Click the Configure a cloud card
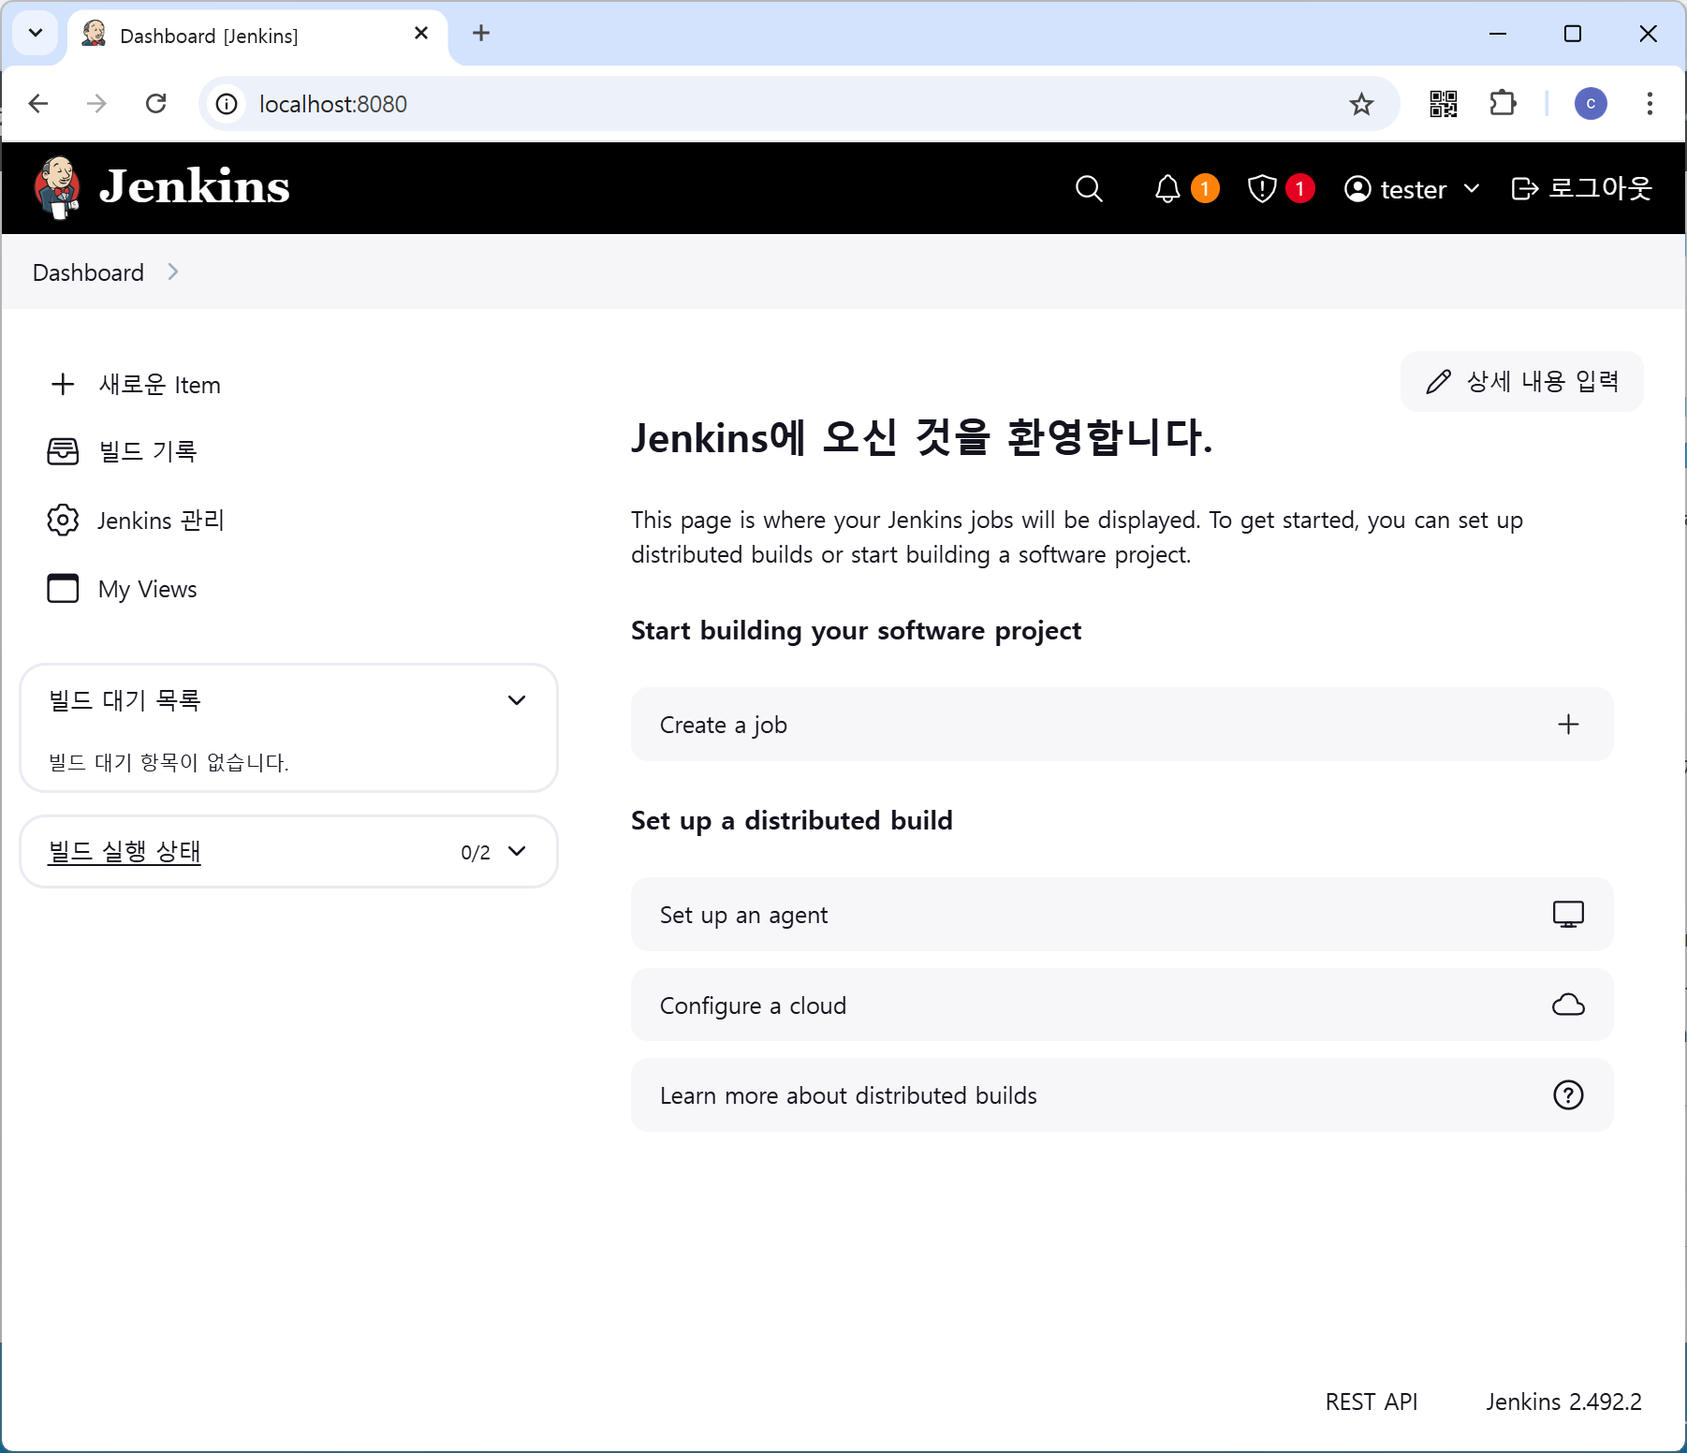The height and width of the screenshot is (1453, 1687). (1122, 1005)
